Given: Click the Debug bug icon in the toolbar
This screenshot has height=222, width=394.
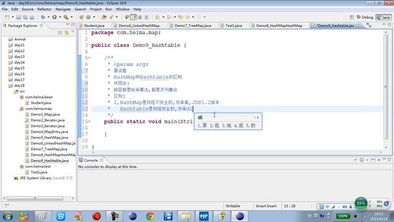Looking at the screenshot, I should (x=43, y=17).
